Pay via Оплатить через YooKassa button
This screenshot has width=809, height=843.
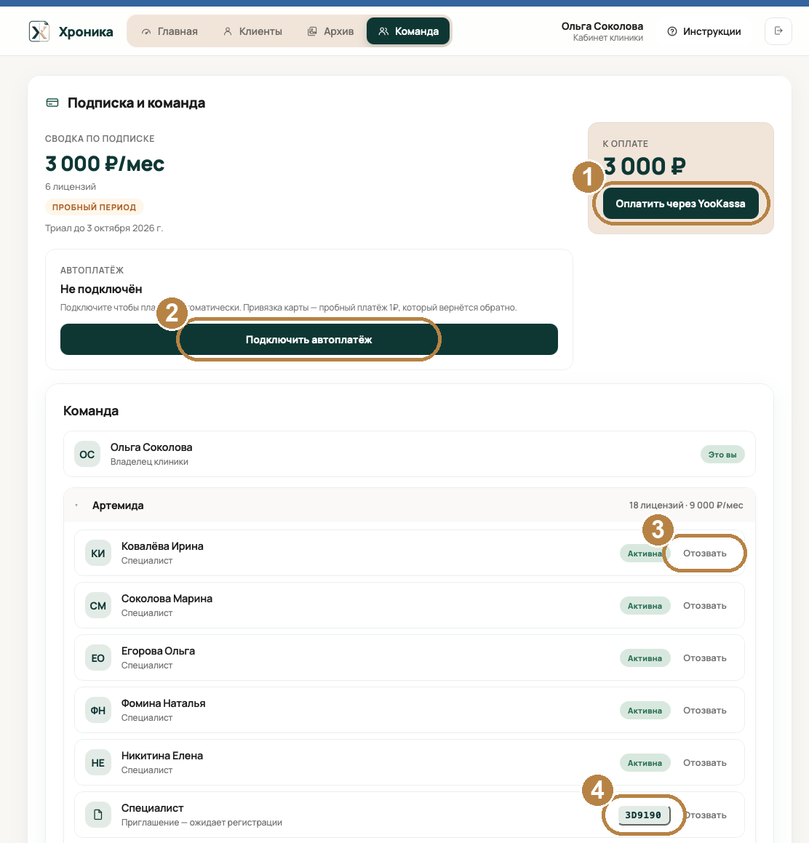pyautogui.click(x=680, y=204)
